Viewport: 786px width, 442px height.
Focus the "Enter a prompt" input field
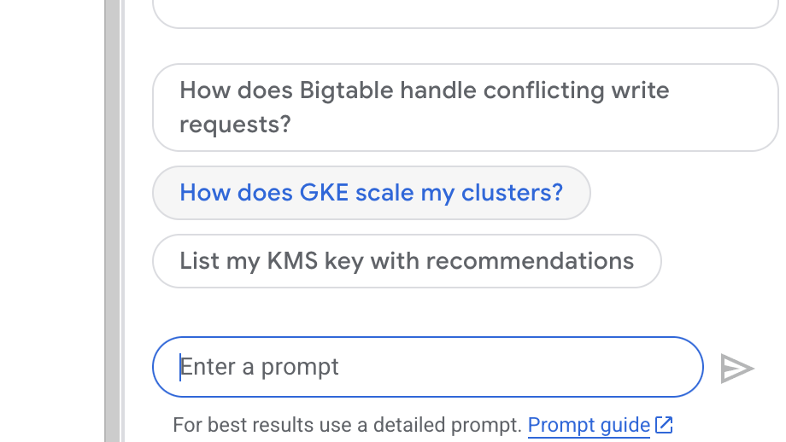click(x=427, y=367)
